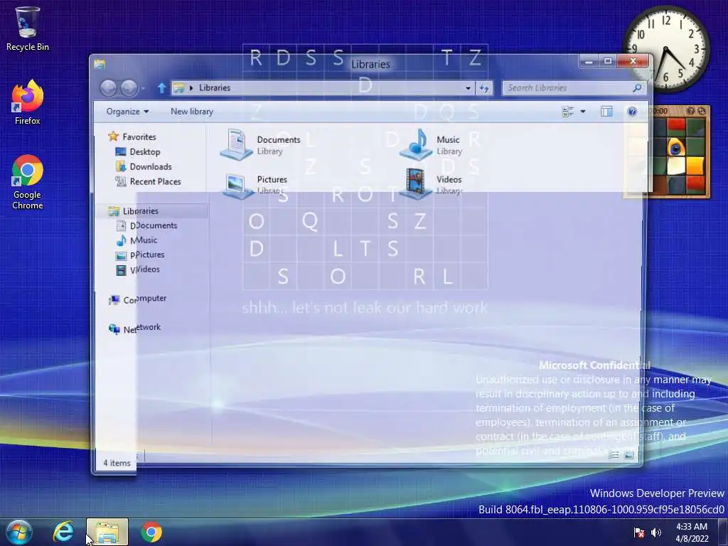Click the bird tile in puzzle gadget
This screenshot has height=546, width=728.
click(x=676, y=148)
